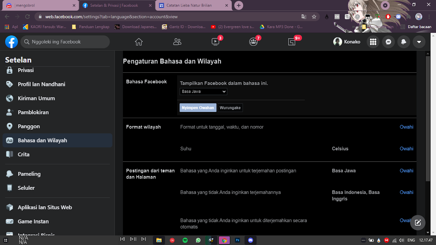
Task: Click the new message compose icon
Action: [418, 223]
